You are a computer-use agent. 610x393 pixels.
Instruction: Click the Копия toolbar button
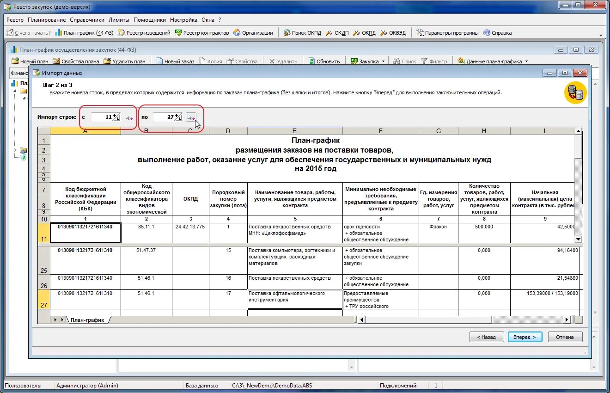[x=211, y=61]
